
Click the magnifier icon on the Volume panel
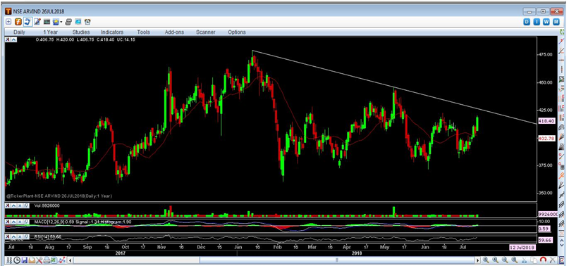pos(26,205)
